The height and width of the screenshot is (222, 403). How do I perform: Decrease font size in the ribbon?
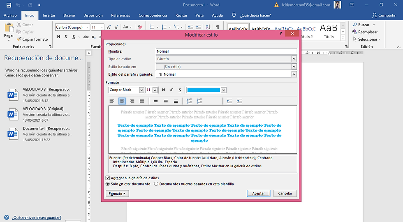click(x=116, y=27)
